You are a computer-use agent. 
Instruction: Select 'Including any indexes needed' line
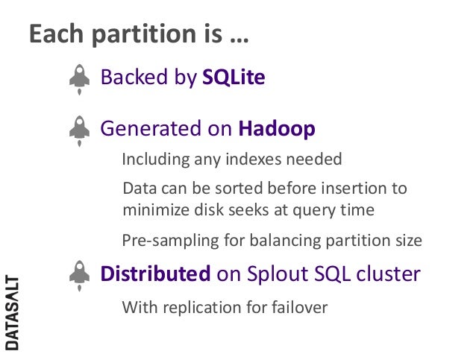pos(232,159)
